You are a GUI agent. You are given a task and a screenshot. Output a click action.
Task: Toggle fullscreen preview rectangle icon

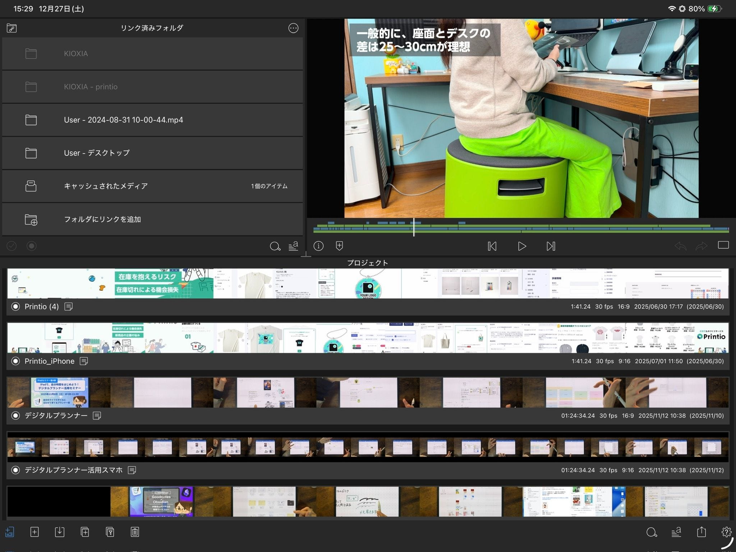click(x=723, y=245)
